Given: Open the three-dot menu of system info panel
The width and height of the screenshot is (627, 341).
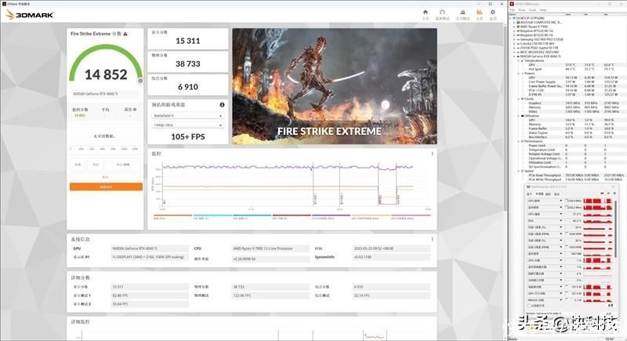Looking at the screenshot, I should tap(432, 239).
